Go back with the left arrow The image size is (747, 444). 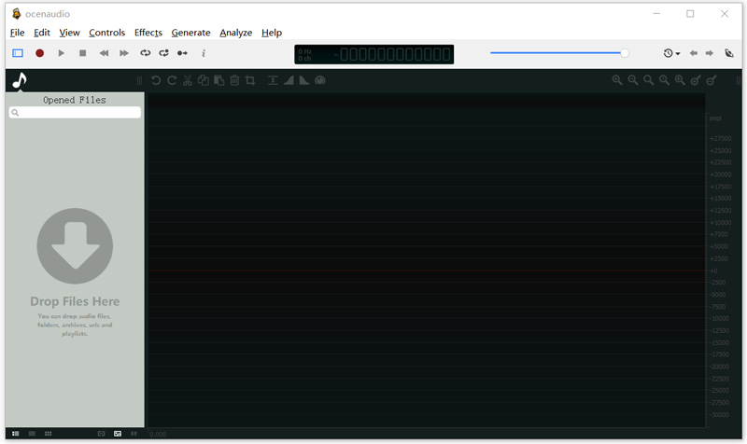click(x=694, y=53)
